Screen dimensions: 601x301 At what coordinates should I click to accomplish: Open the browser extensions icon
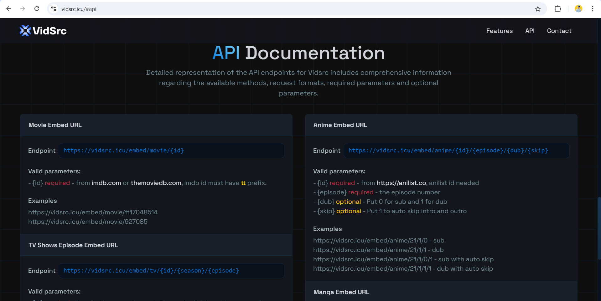coord(558,9)
